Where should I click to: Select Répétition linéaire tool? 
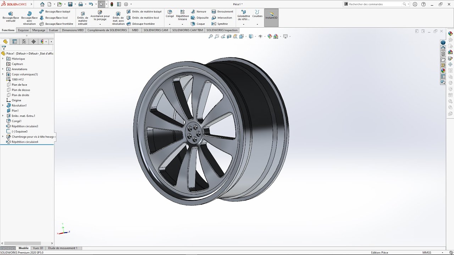(x=182, y=15)
